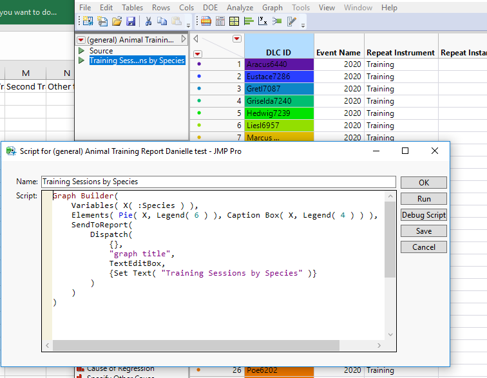Open the columns red triangle menu in grid corner

tap(236, 39)
